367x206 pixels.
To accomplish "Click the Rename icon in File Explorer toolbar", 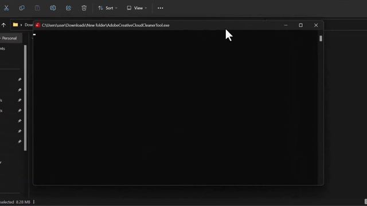I will coord(53,8).
